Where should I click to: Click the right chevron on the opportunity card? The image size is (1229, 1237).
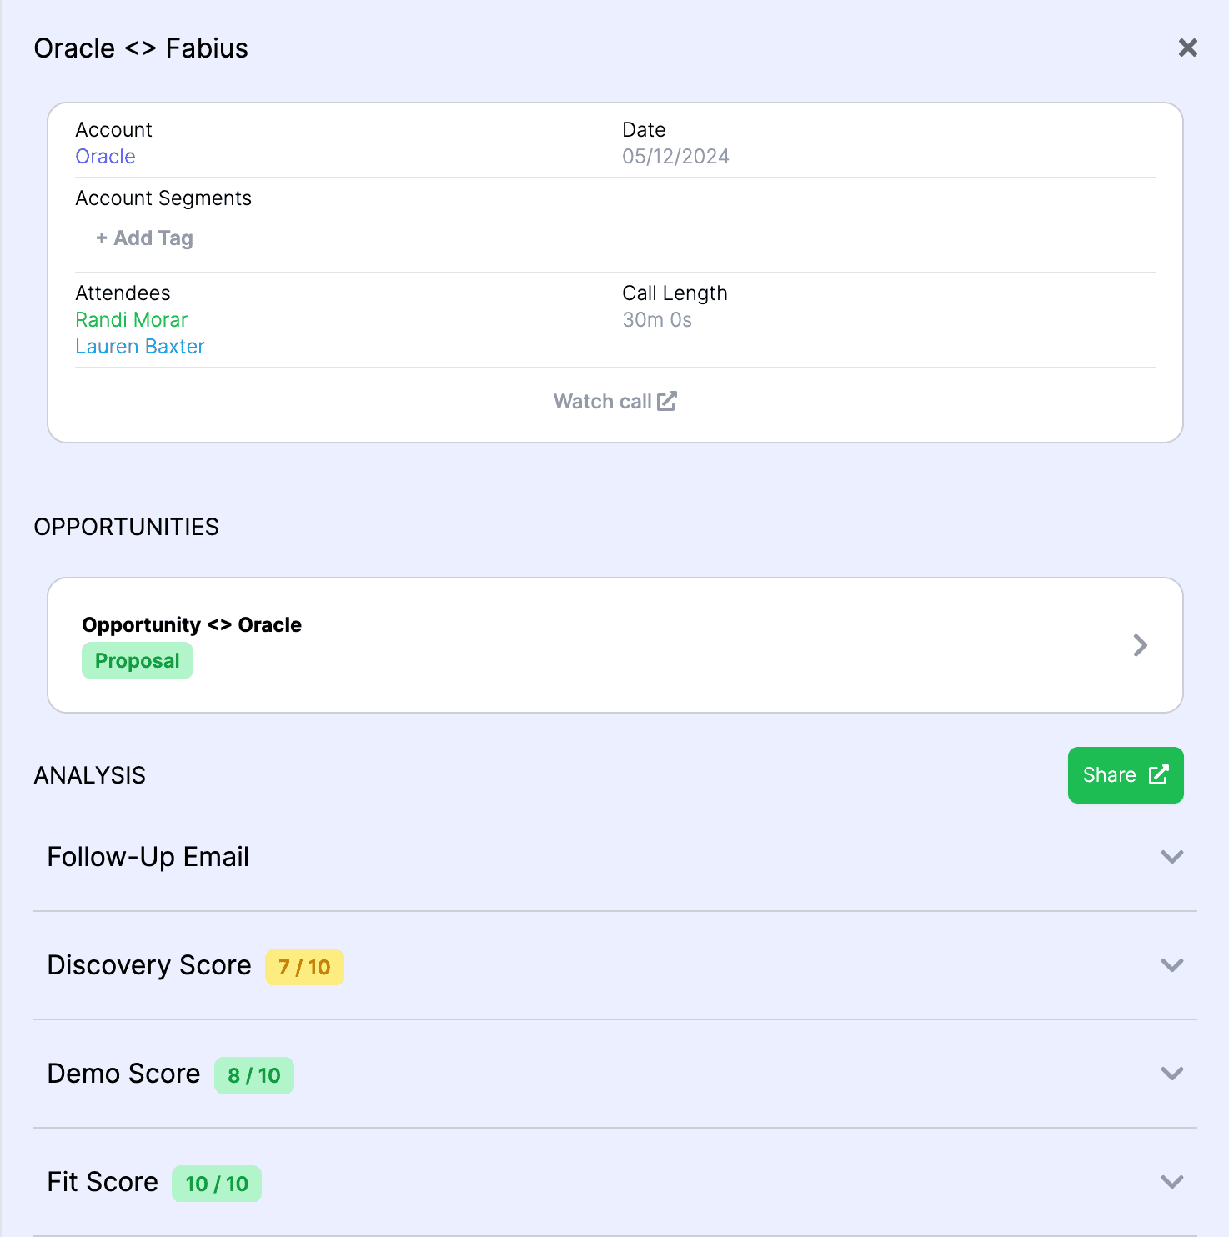1140,645
